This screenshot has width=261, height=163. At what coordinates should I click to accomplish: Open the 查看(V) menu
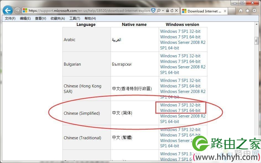40,18
